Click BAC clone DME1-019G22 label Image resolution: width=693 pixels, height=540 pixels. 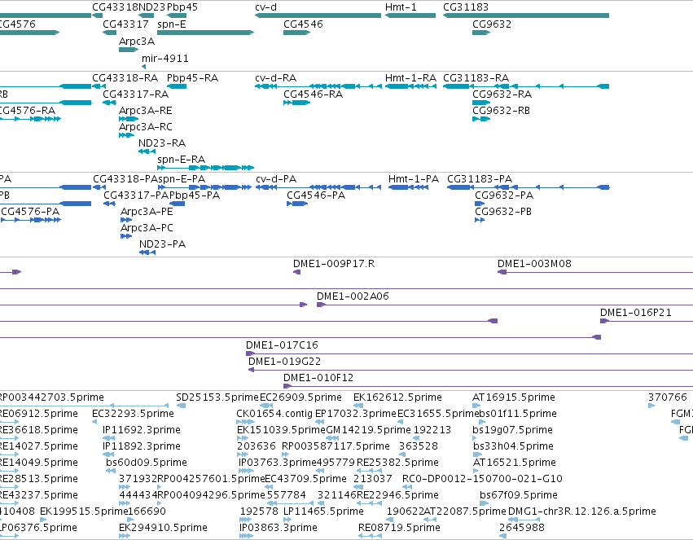[285, 362]
